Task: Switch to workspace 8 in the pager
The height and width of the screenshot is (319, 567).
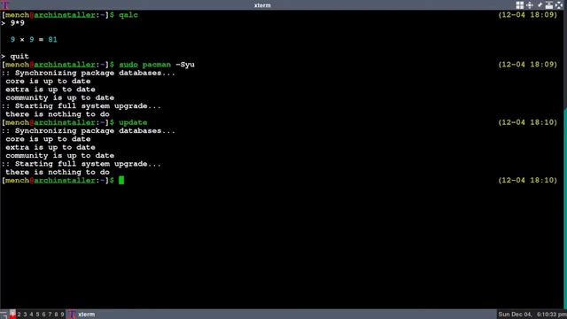Action: [56, 315]
